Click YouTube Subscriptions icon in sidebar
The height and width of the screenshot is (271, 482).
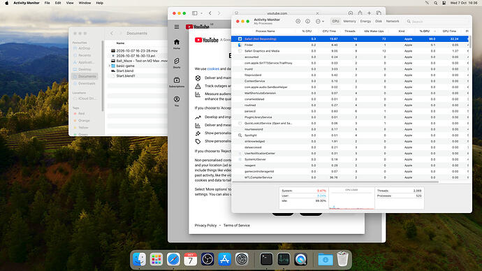pos(177,82)
